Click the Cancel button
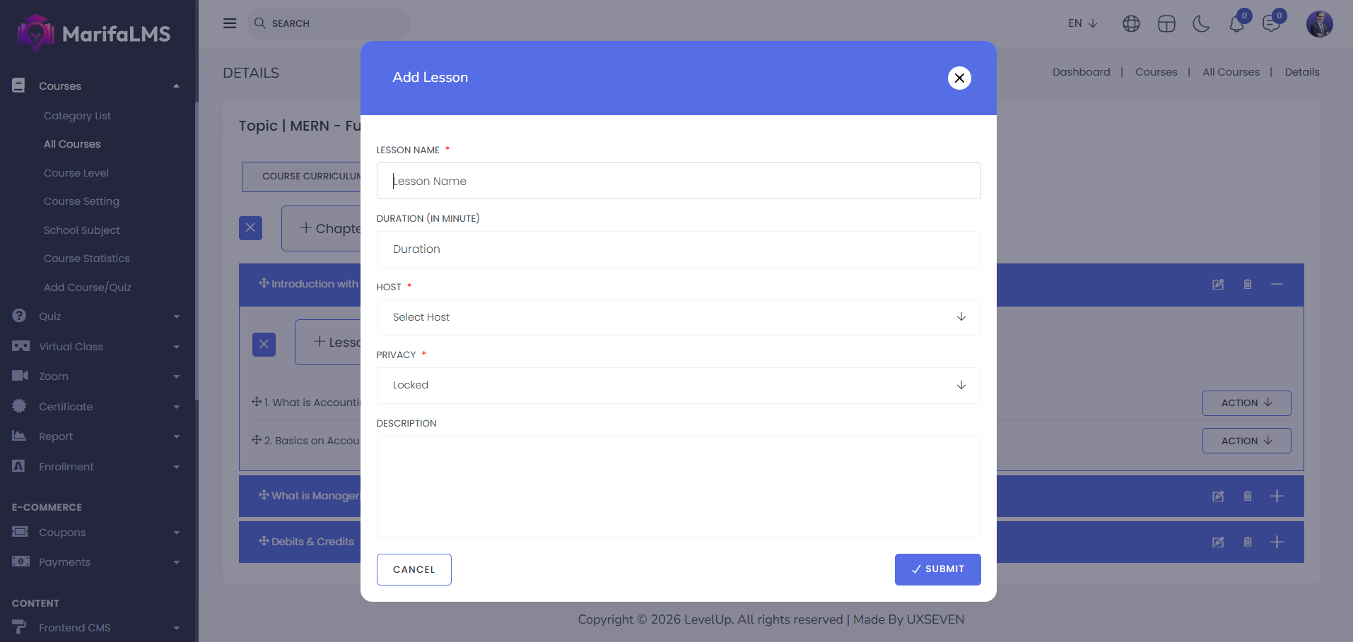This screenshot has width=1353, height=642. click(414, 569)
